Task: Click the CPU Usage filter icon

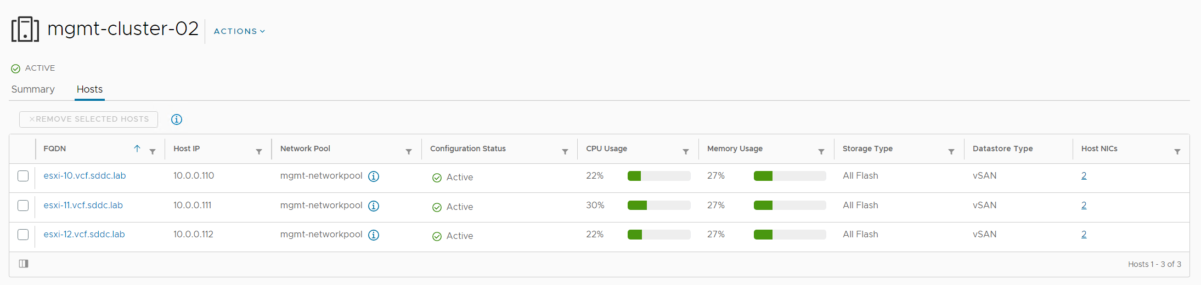Action: (x=686, y=152)
